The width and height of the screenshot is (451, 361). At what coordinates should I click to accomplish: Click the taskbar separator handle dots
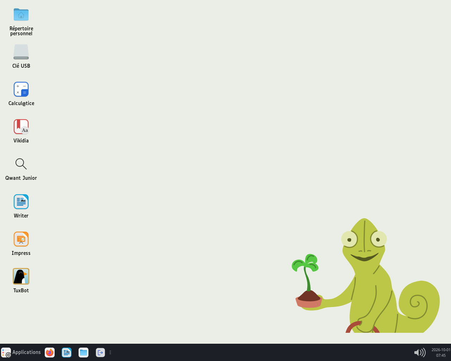(x=110, y=353)
